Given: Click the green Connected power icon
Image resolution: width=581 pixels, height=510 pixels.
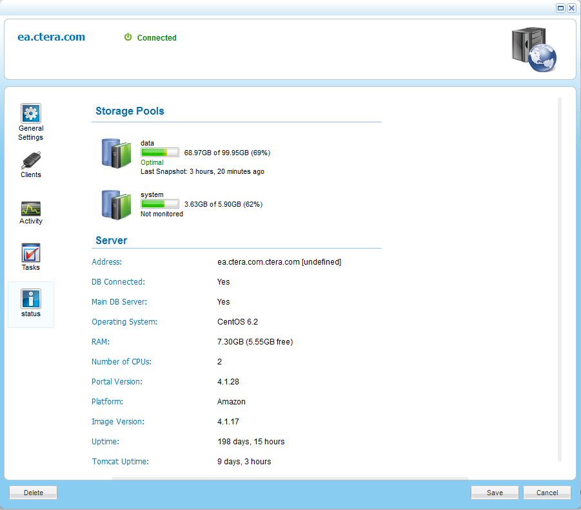Looking at the screenshot, I should pyautogui.click(x=128, y=37).
